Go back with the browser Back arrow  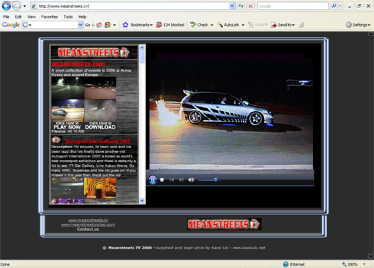[x=7, y=6]
